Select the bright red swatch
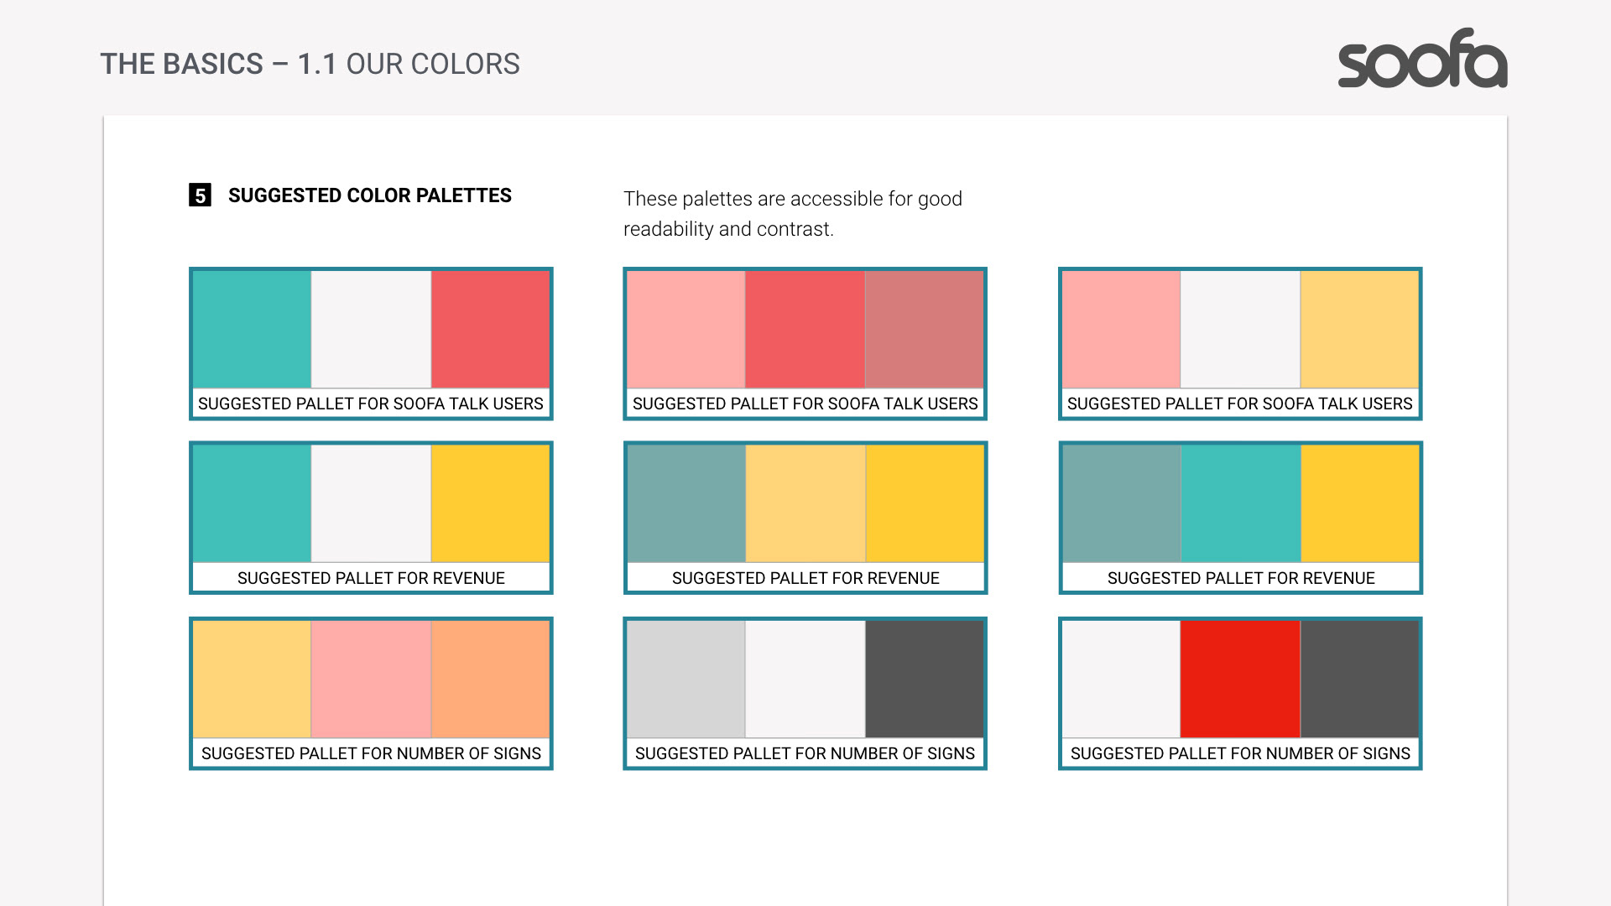Screen dimensions: 1611x906 point(1239,679)
